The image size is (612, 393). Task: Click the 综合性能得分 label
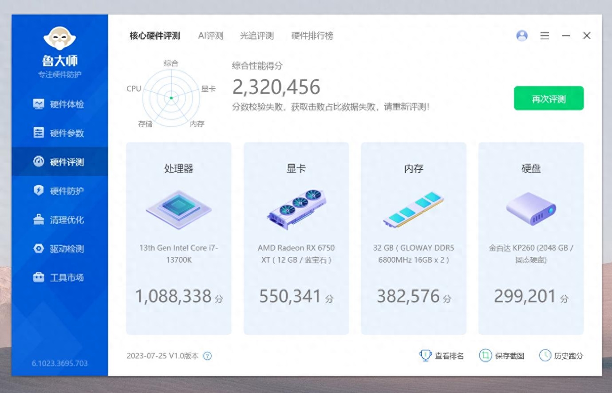pyautogui.click(x=257, y=66)
